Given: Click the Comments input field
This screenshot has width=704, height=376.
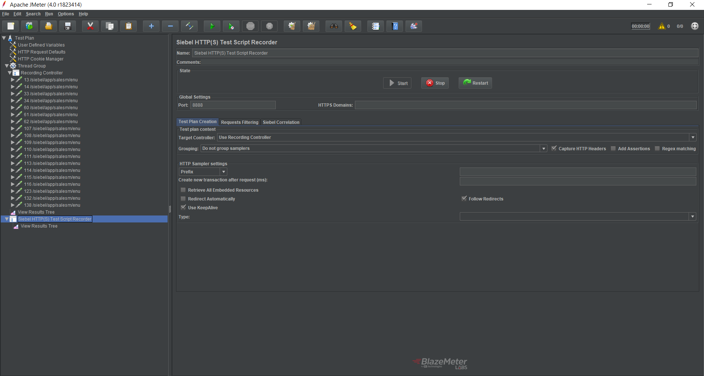Looking at the screenshot, I should (450, 62).
